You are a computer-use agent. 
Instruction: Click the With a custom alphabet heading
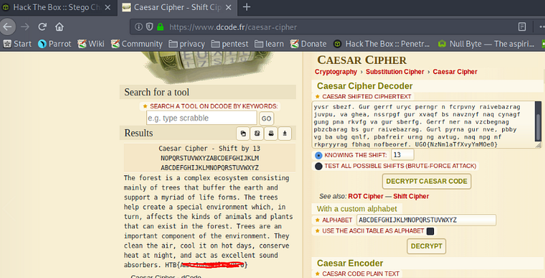tap(356, 209)
